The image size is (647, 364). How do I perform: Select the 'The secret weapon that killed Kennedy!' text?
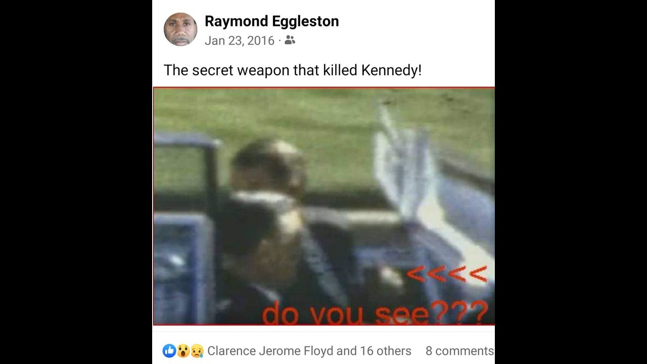(293, 70)
